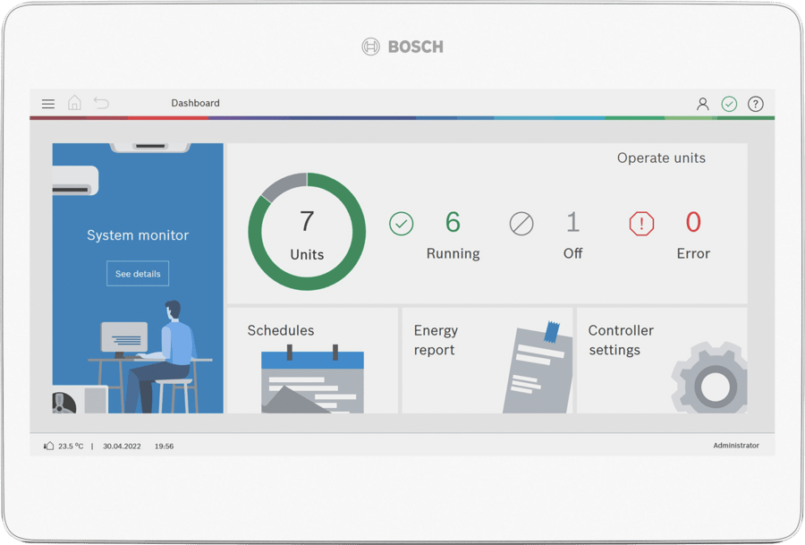Click the undo arrow in the top bar
805x545 pixels.
click(x=102, y=103)
